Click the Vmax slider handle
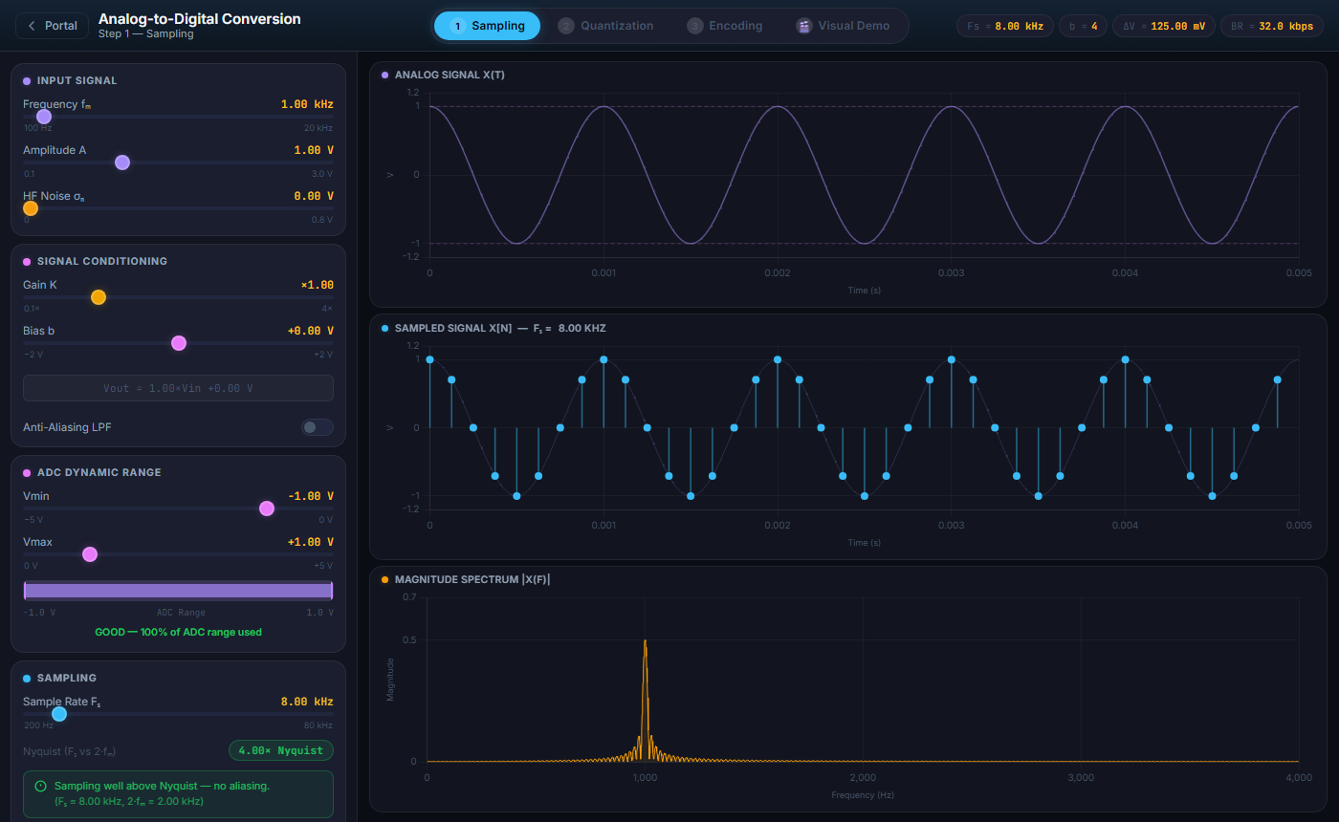Screen dimensions: 1339x822 coord(90,554)
